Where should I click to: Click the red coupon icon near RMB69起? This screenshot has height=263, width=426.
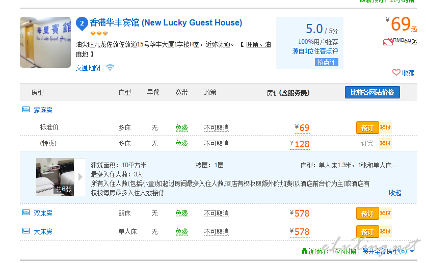(x=388, y=42)
